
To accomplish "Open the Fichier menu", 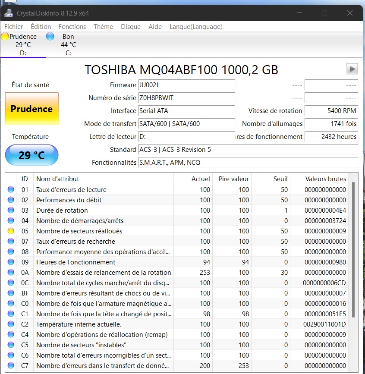I will pos(14,26).
